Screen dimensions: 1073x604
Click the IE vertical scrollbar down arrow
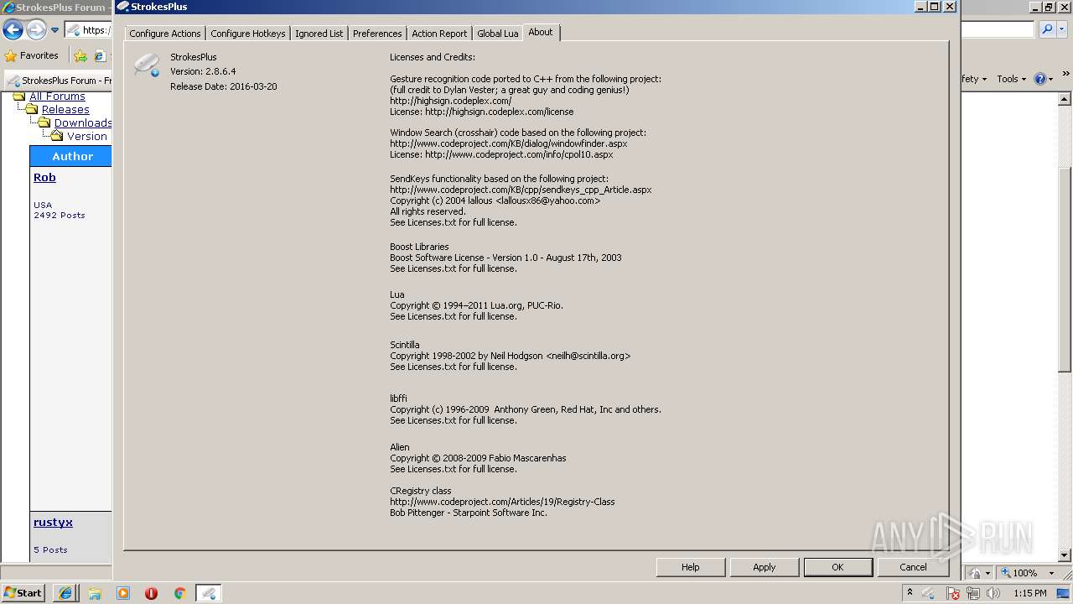[x=1065, y=555]
